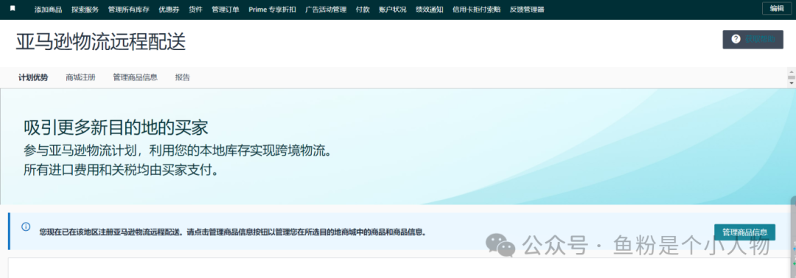This screenshot has height=278, width=796.
Task: Open 添加商品 menu item
Action: (x=48, y=10)
